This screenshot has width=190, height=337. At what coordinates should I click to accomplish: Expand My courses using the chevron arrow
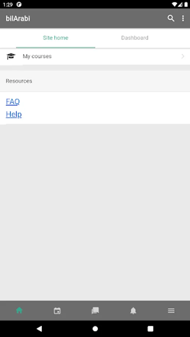(x=182, y=56)
